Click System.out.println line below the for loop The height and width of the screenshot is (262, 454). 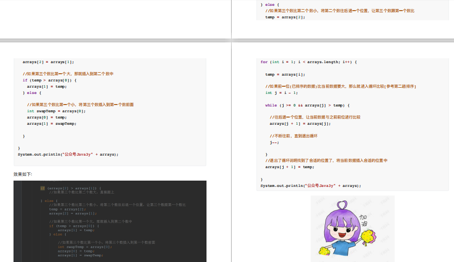311,185
